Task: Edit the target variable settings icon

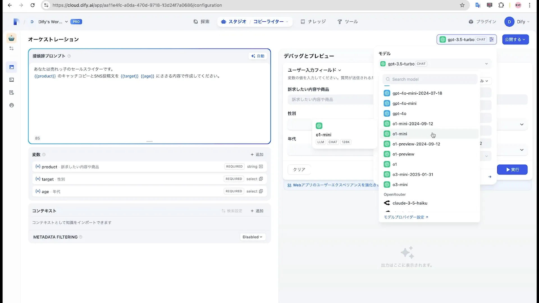Action: click(x=261, y=179)
